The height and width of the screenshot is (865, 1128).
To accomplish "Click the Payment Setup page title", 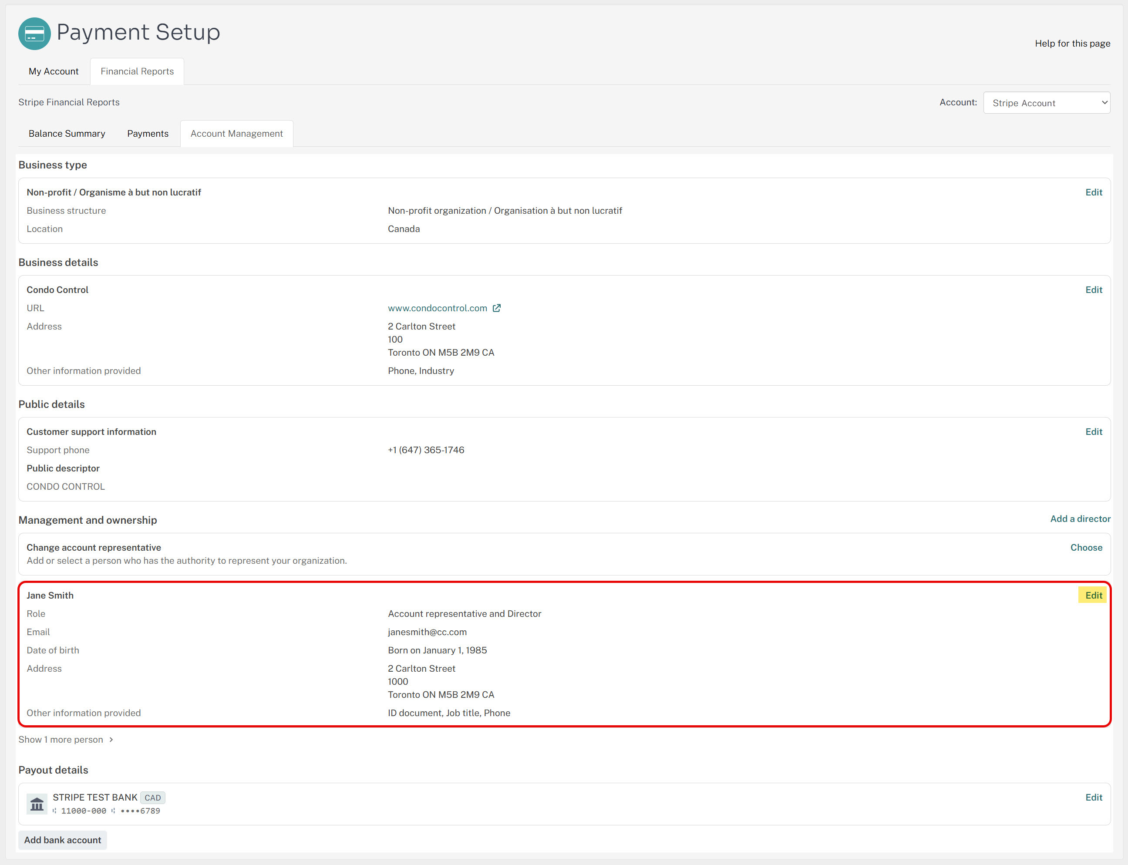I will point(138,32).
